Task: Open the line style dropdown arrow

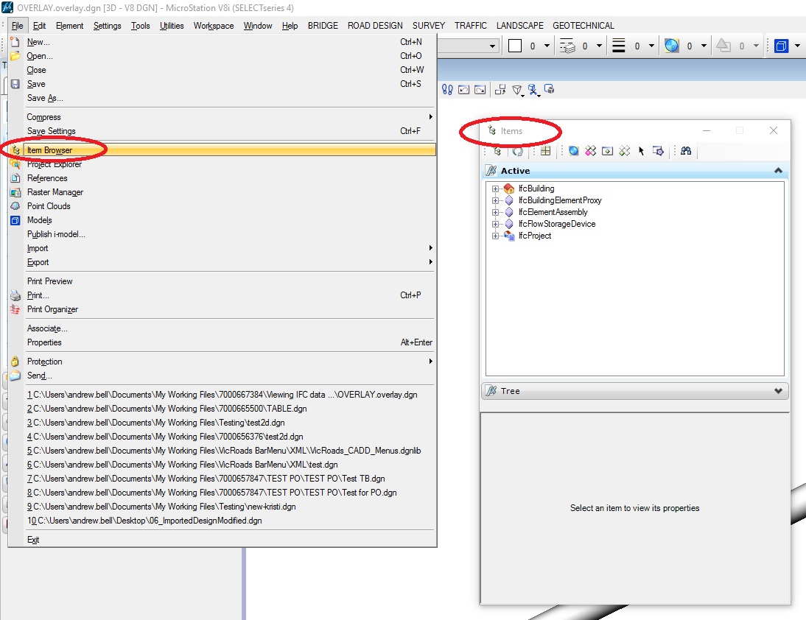Action: [600, 46]
